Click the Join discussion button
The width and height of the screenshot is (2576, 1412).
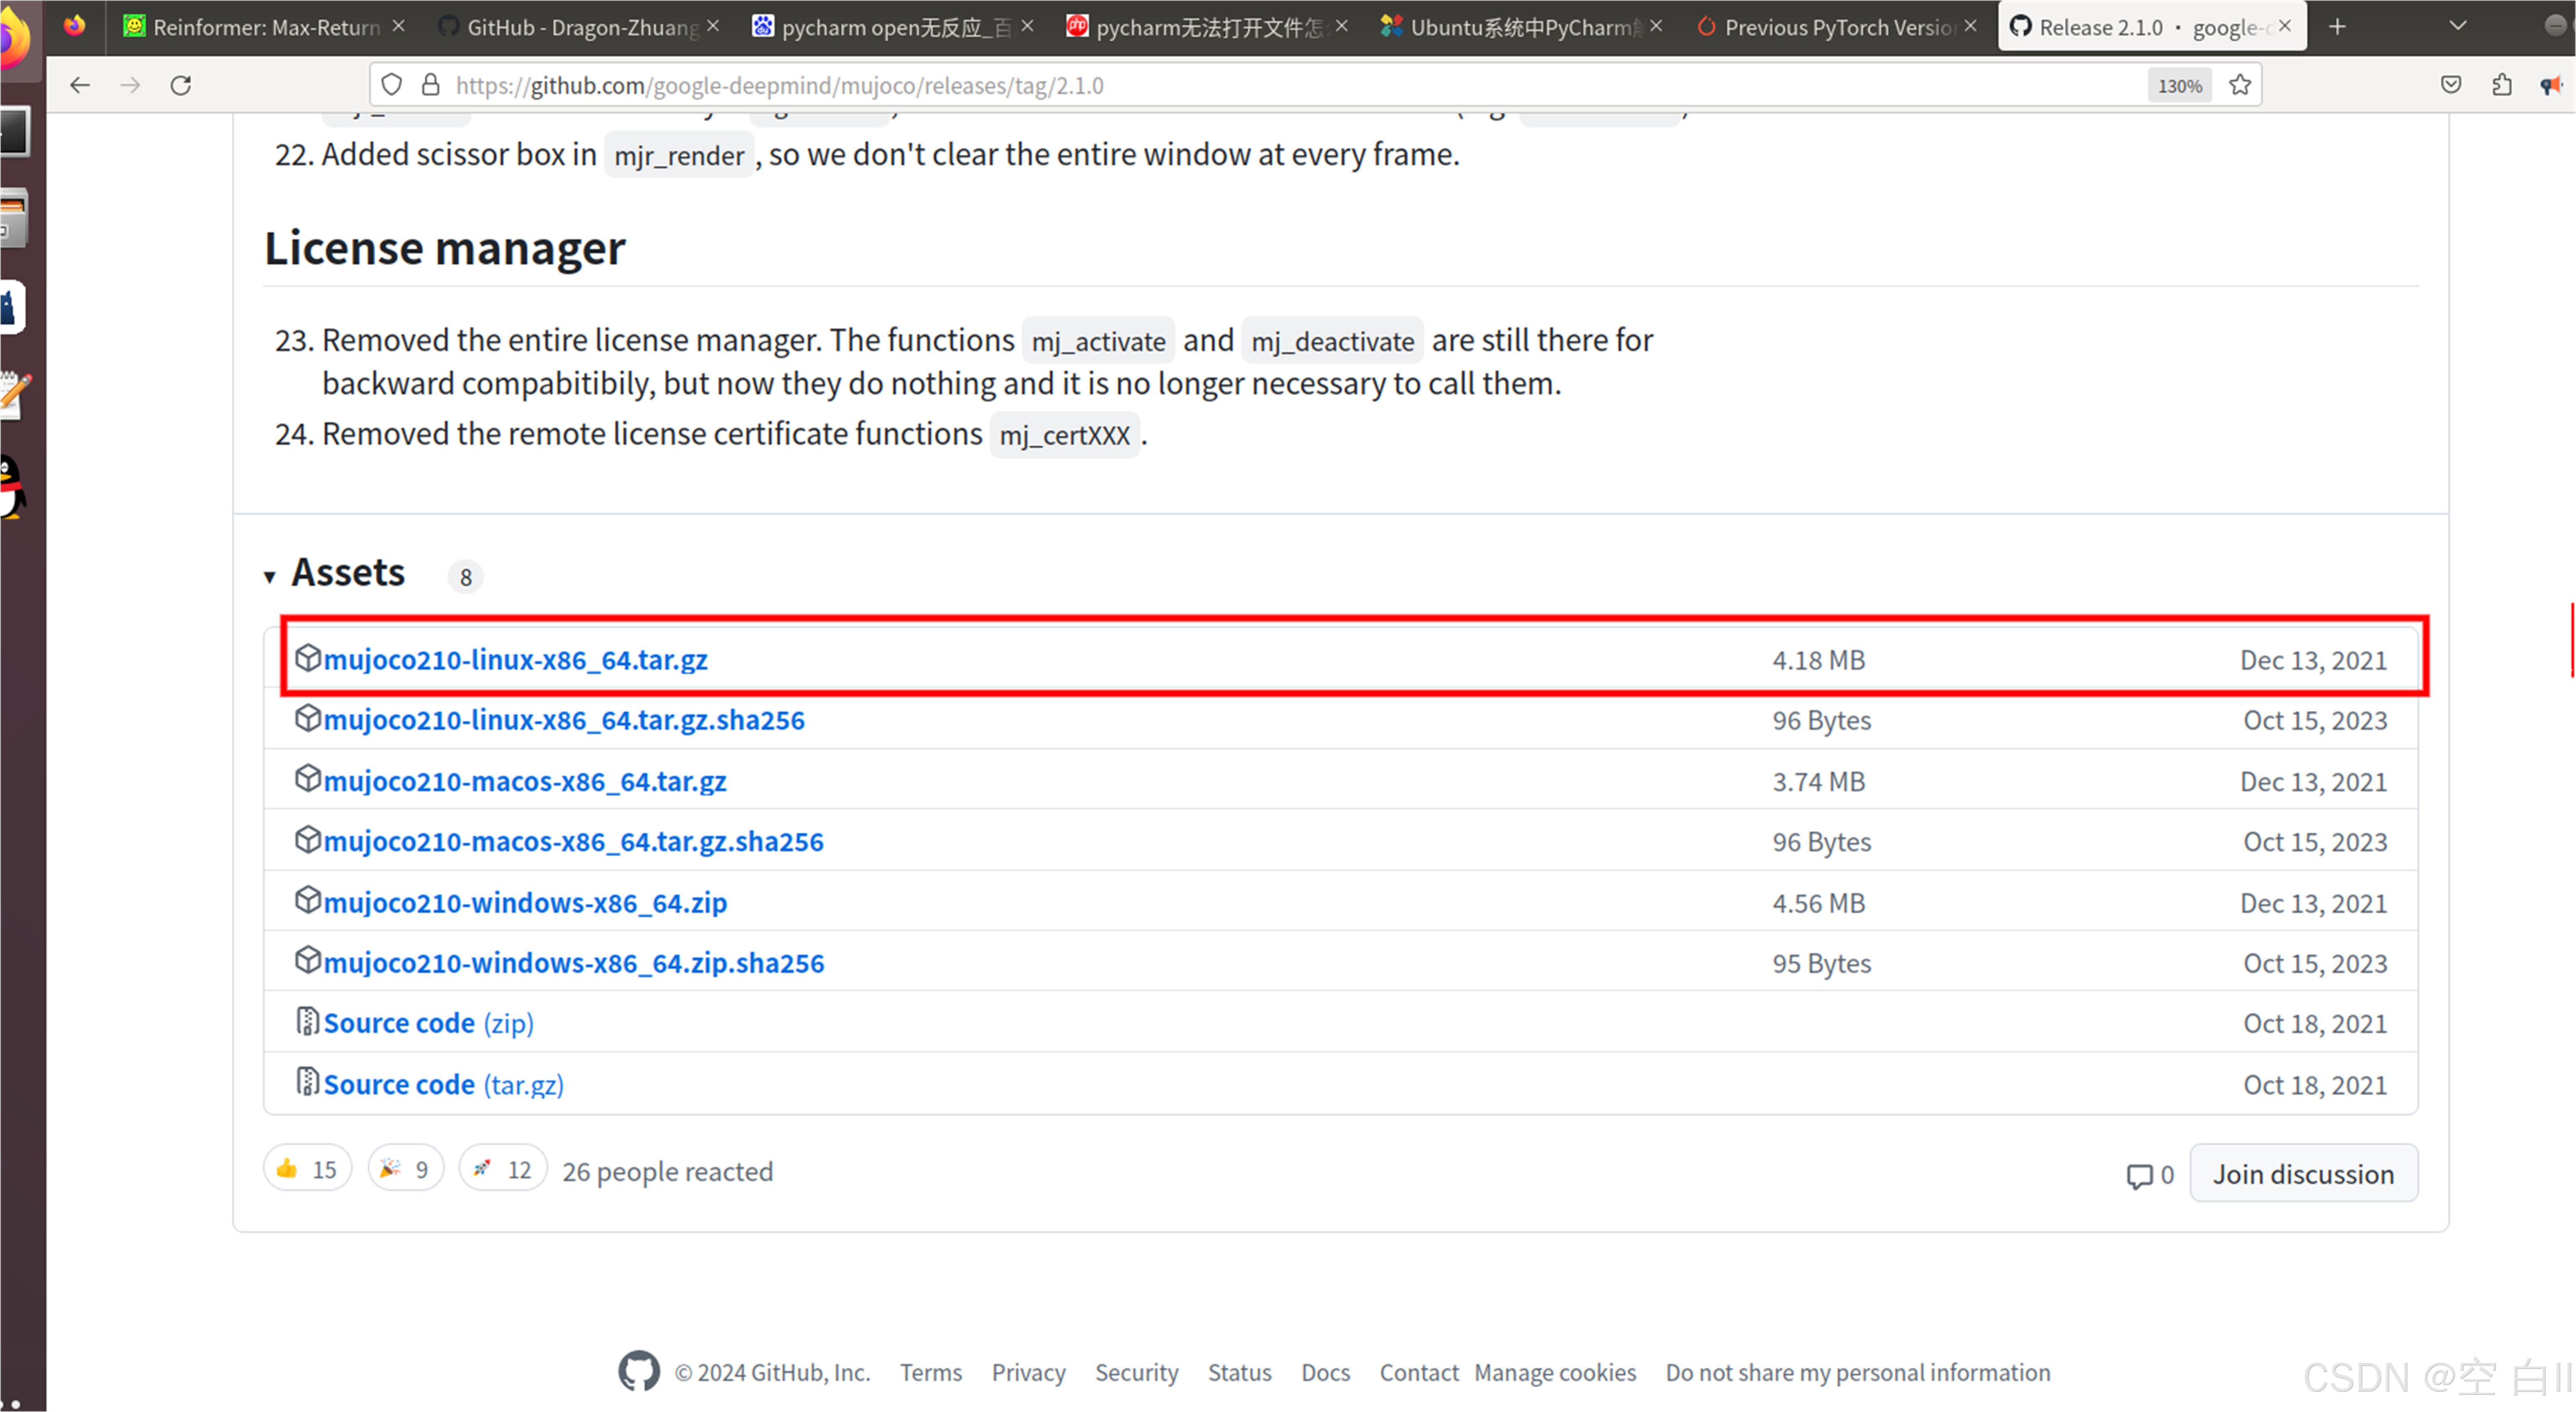[x=2303, y=1174]
